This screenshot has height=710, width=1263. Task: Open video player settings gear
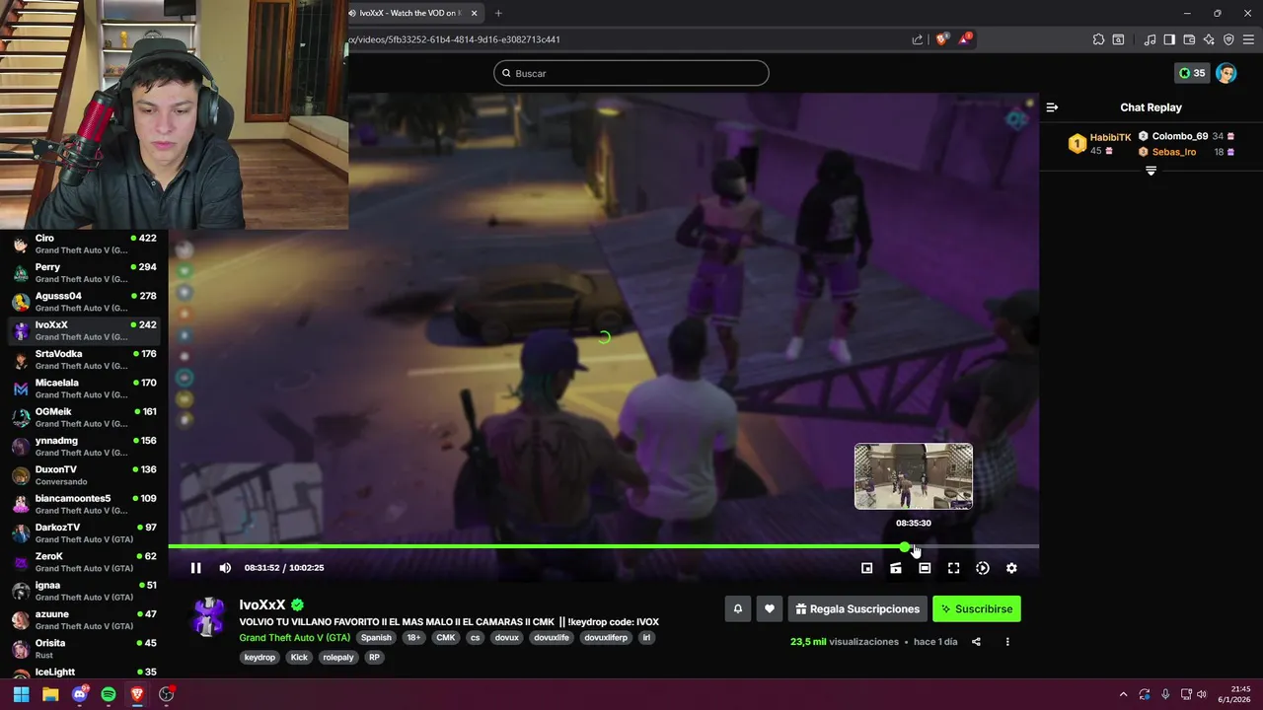pos(1011,568)
